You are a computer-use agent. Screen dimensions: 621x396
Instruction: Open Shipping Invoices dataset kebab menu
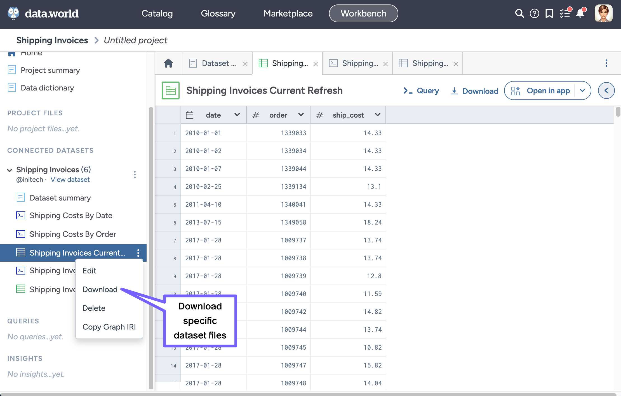[135, 175]
